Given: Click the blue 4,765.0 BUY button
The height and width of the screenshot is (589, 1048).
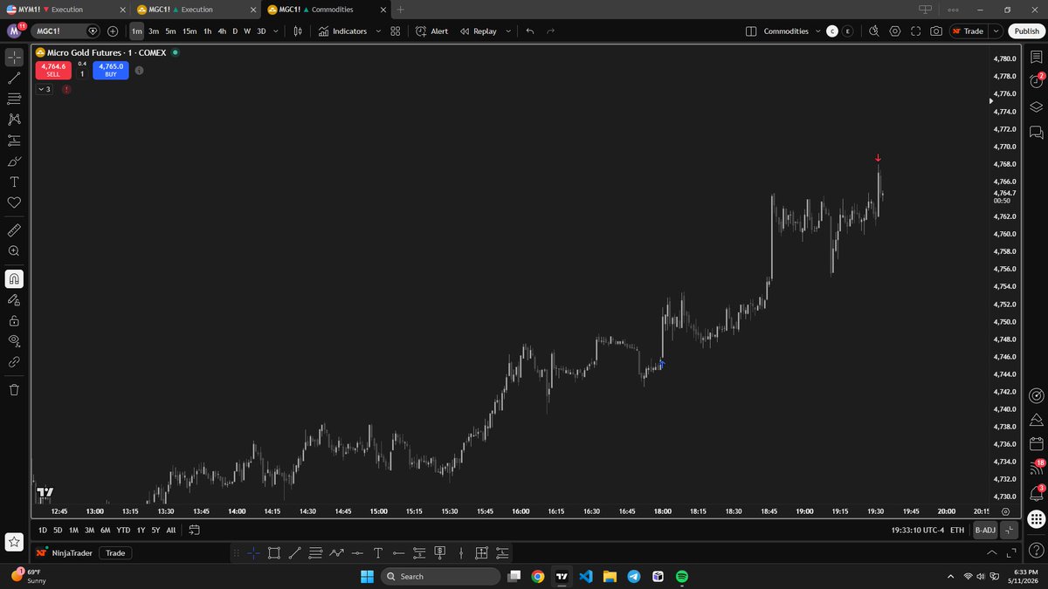Looking at the screenshot, I should click(111, 70).
